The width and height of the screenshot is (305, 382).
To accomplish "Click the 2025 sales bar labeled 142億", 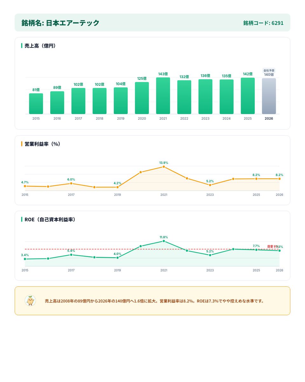I will tap(248, 96).
